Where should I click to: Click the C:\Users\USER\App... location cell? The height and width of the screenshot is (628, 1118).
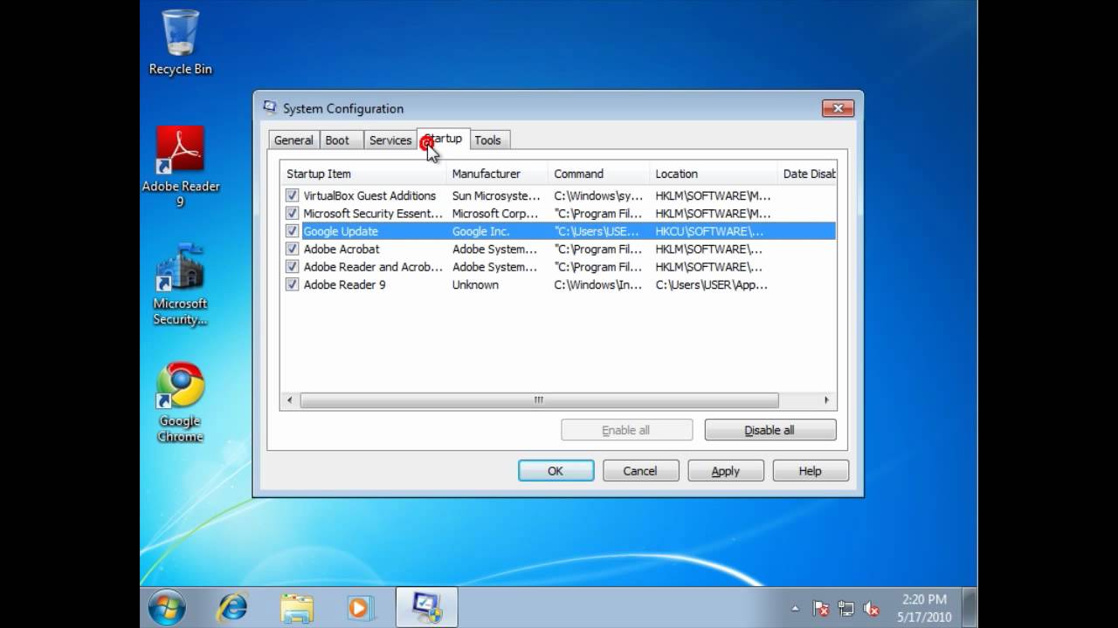[x=712, y=284]
